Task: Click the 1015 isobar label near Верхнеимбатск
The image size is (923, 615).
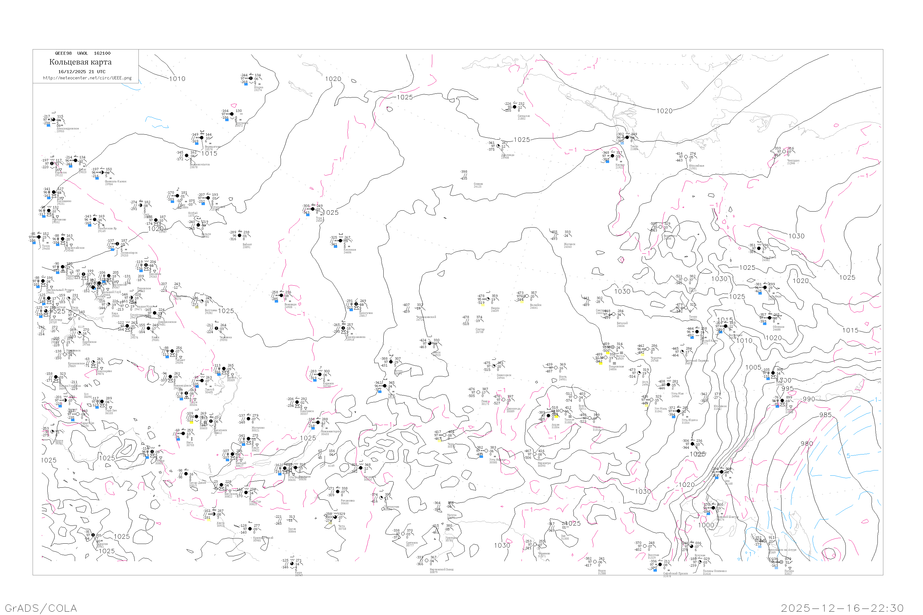Action: tap(209, 154)
